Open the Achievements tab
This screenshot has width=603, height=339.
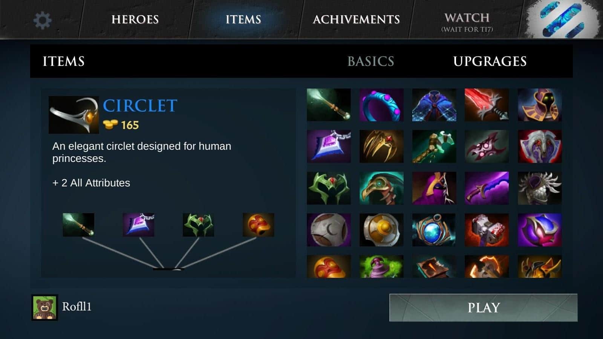(x=356, y=19)
